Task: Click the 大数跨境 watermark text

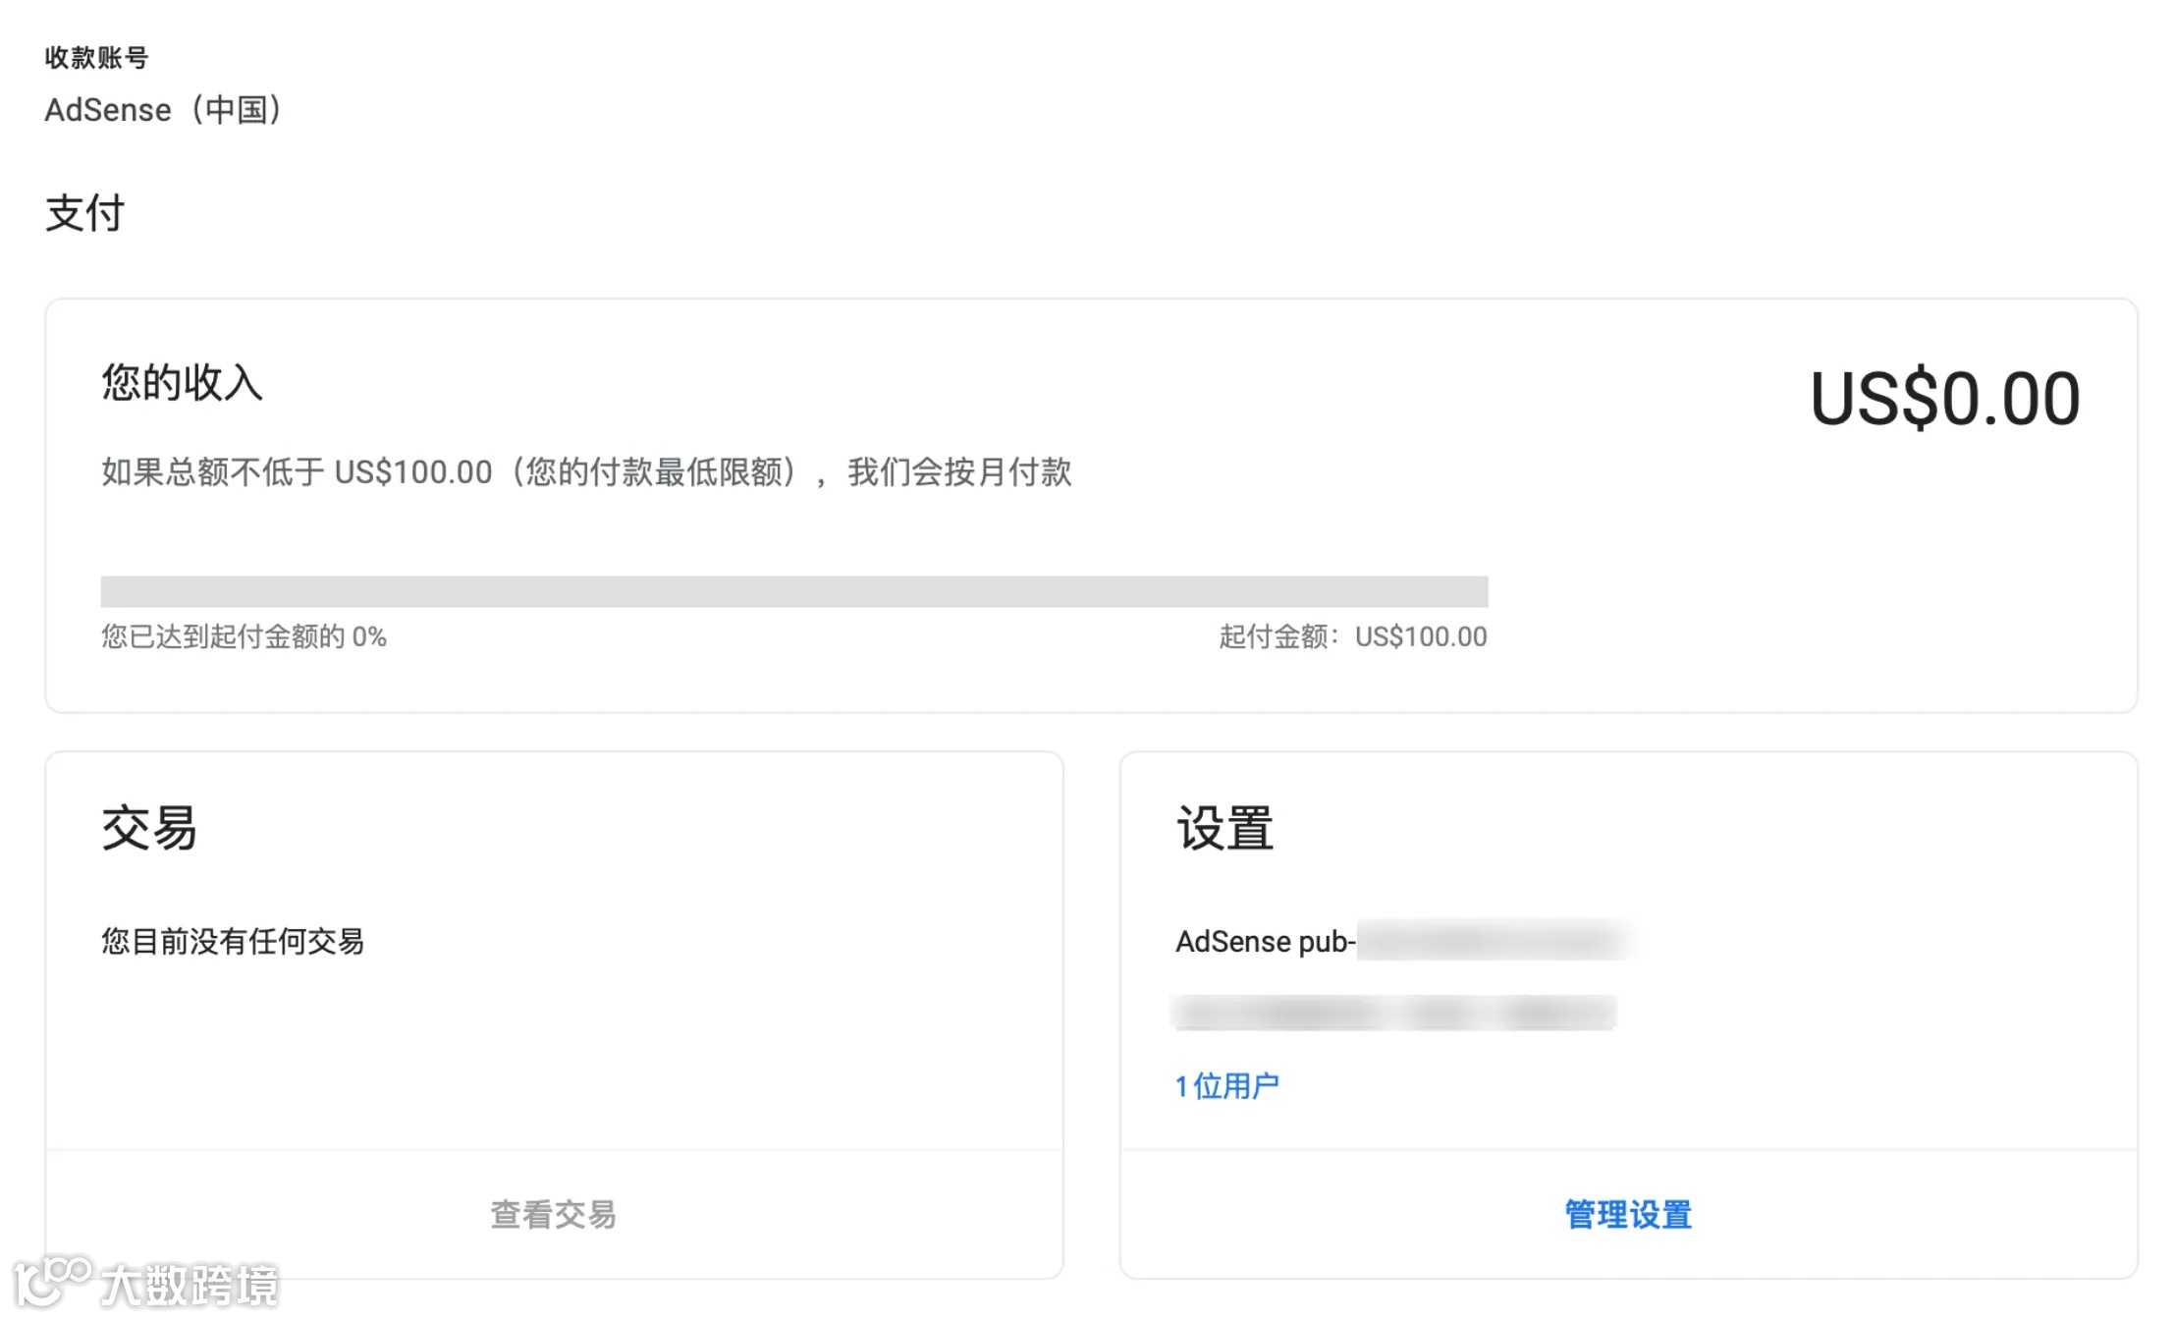Action: (190, 1285)
